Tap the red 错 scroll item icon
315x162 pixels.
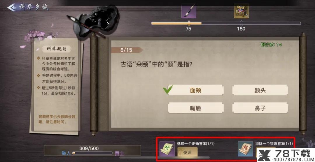coord(245,149)
